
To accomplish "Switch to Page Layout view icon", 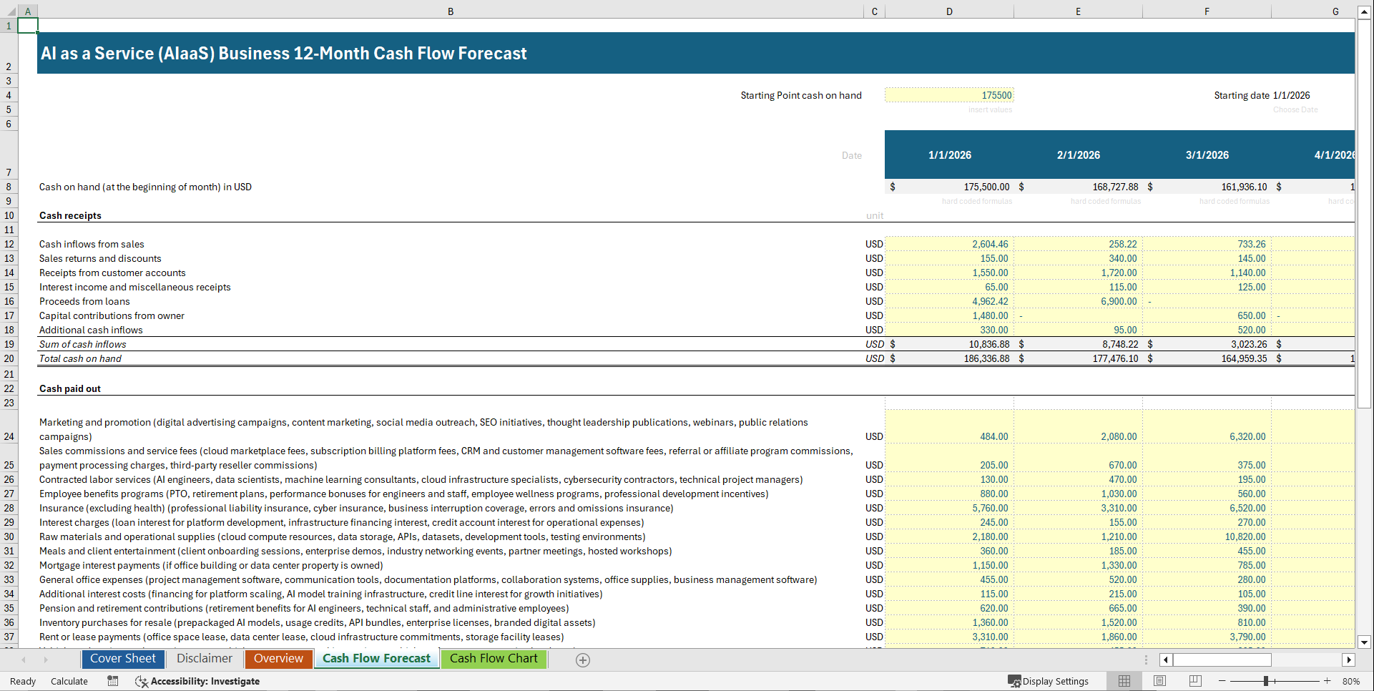I will 1159,681.
